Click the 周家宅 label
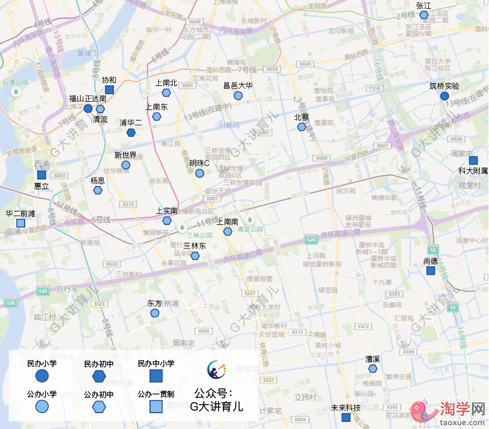The height and width of the screenshot is (429, 489). click(183, 343)
